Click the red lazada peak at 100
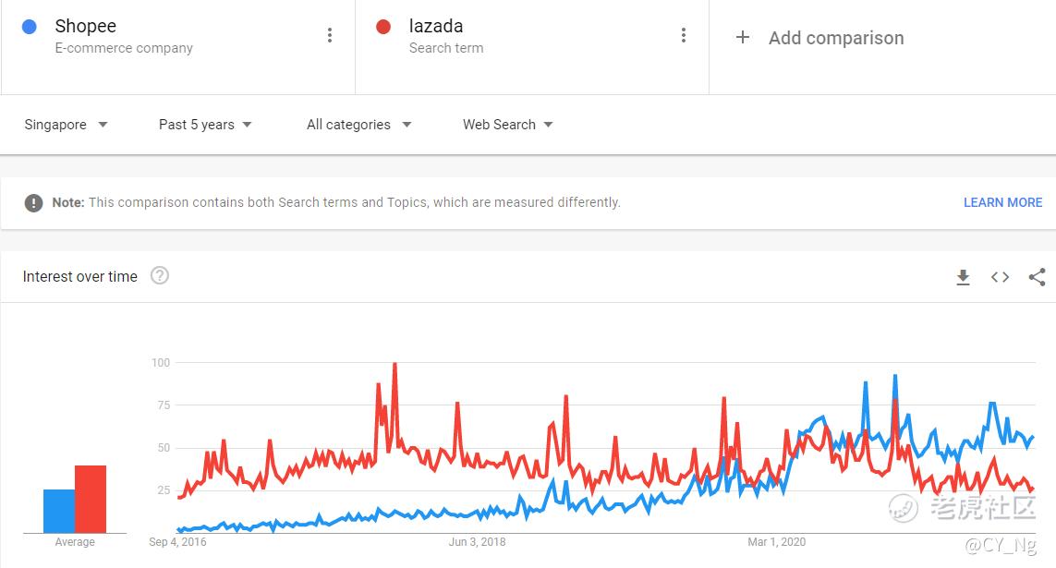The height and width of the screenshot is (568, 1056). pos(394,365)
